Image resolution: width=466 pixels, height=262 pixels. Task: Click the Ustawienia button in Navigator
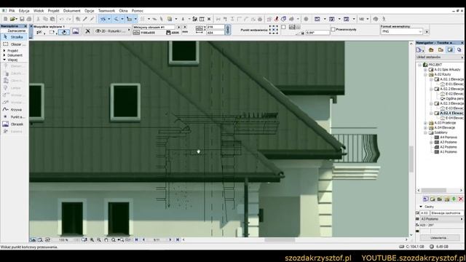(439, 238)
